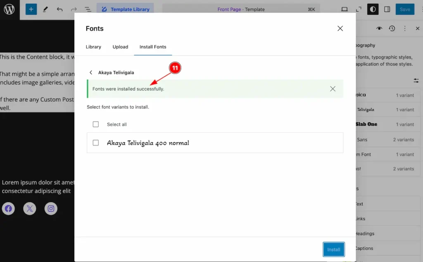Open the Styles more options menu
423x262 pixels.
click(x=405, y=28)
